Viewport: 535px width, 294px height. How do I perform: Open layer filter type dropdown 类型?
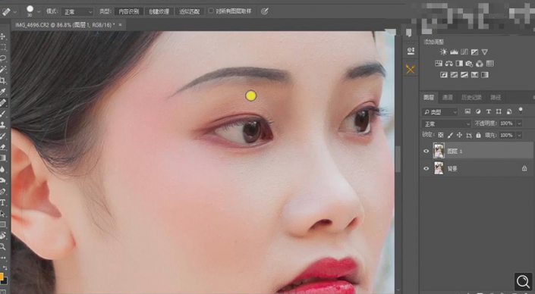coord(440,111)
